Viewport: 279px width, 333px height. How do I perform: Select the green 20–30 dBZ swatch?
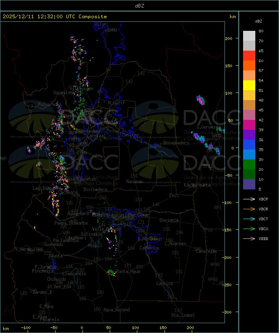click(x=249, y=164)
